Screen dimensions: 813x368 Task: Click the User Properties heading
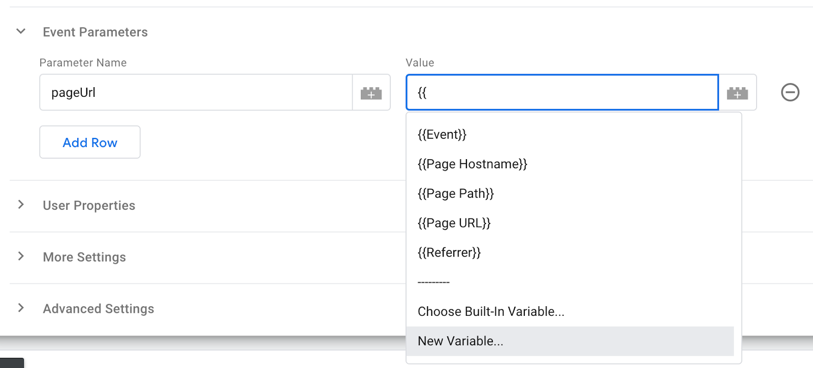[89, 205]
